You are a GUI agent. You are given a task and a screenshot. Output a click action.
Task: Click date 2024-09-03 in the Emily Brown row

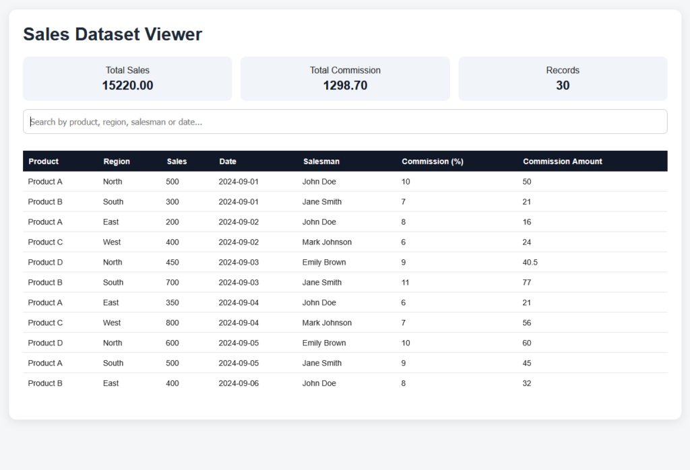[x=239, y=263]
